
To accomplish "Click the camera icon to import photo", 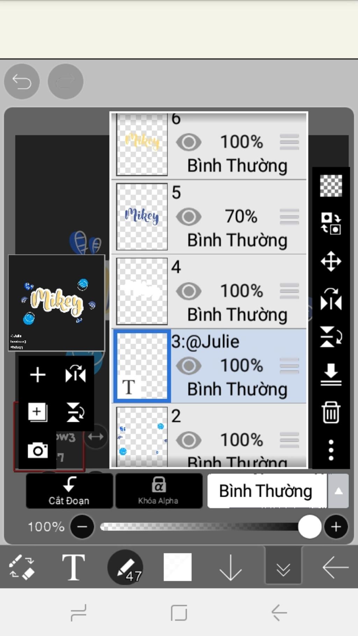I will (37, 450).
